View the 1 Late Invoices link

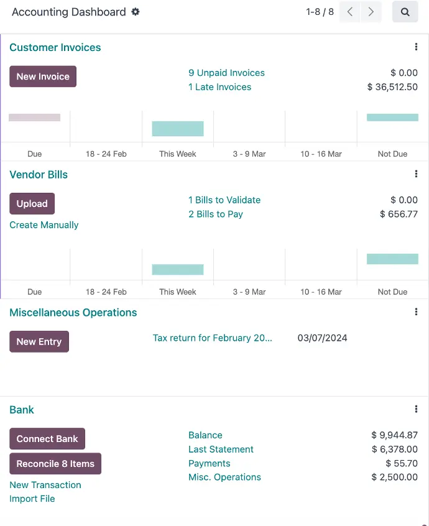[219, 87]
